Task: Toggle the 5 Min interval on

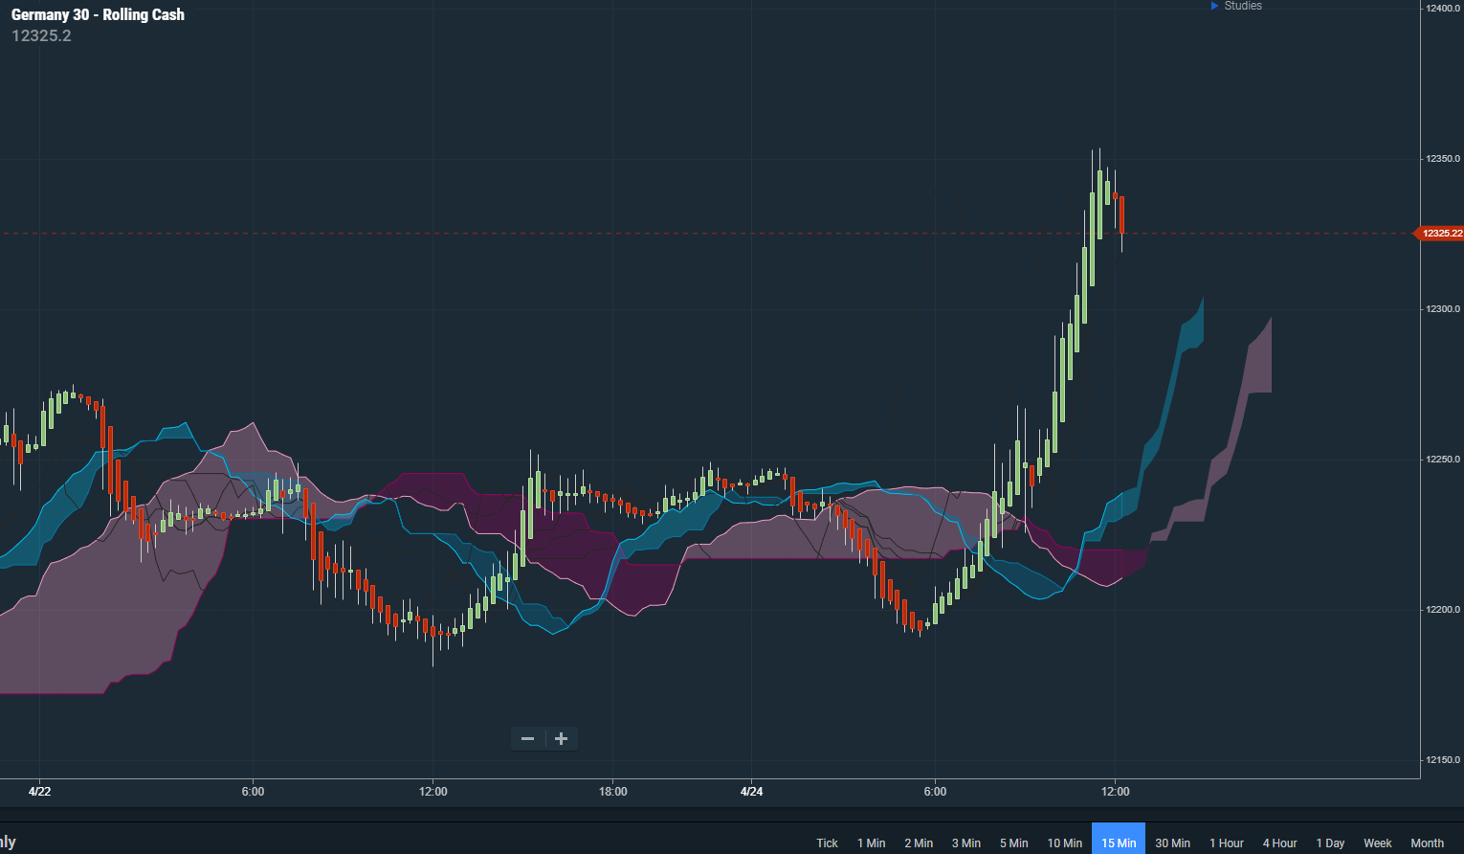Action: [x=1013, y=843]
